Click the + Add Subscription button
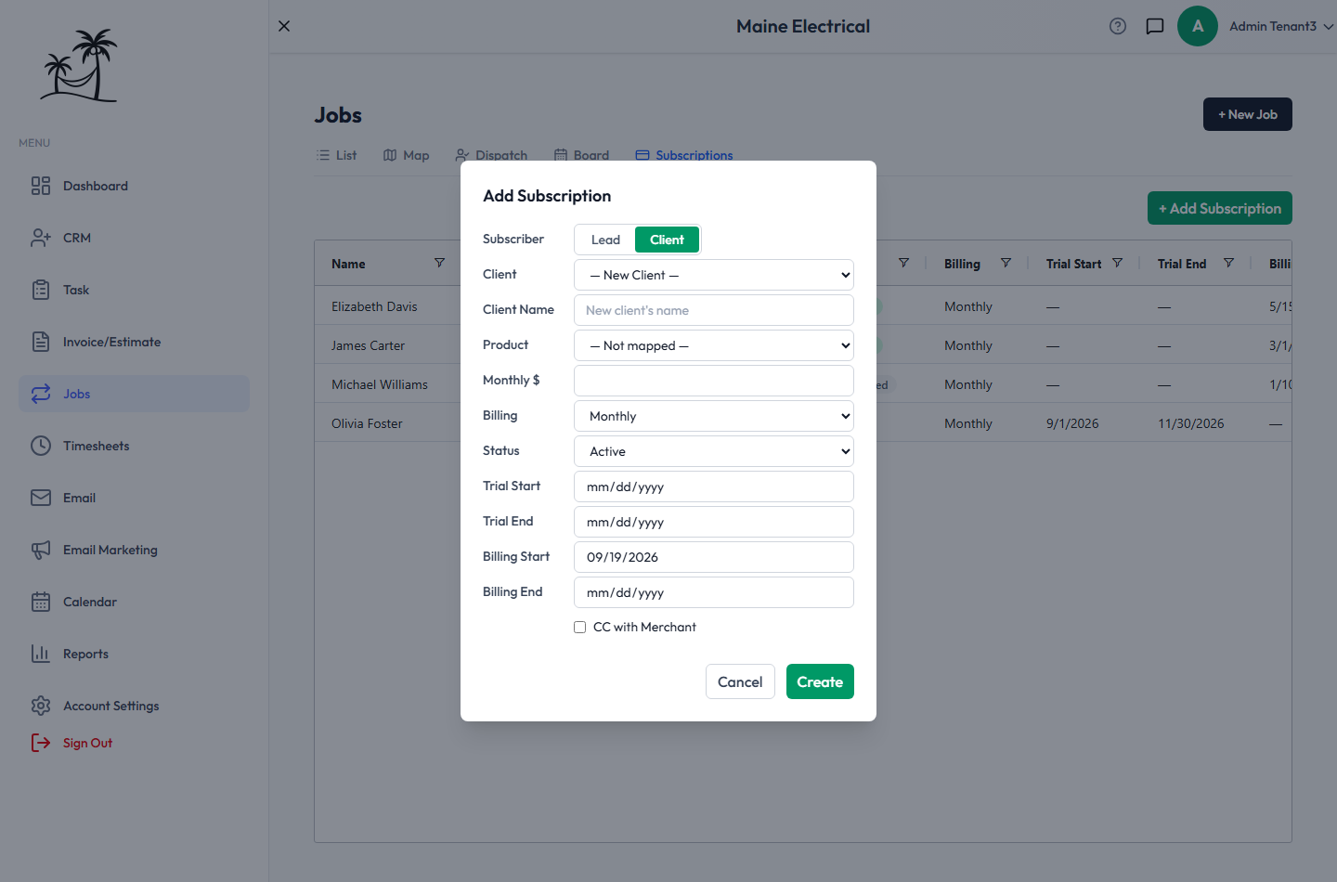 pyautogui.click(x=1220, y=208)
